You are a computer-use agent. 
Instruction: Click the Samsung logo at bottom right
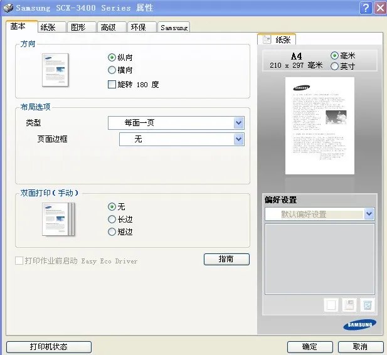coord(359,325)
